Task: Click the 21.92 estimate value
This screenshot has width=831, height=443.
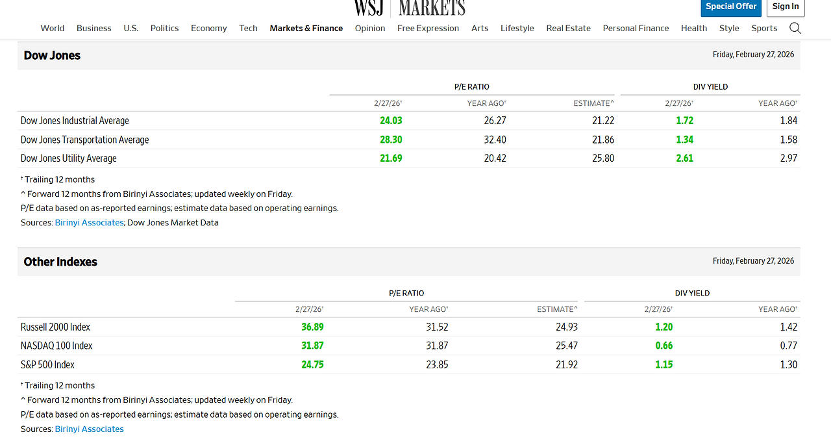Action: 567,365
